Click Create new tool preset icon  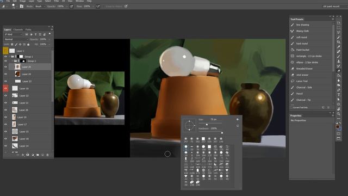(323, 107)
